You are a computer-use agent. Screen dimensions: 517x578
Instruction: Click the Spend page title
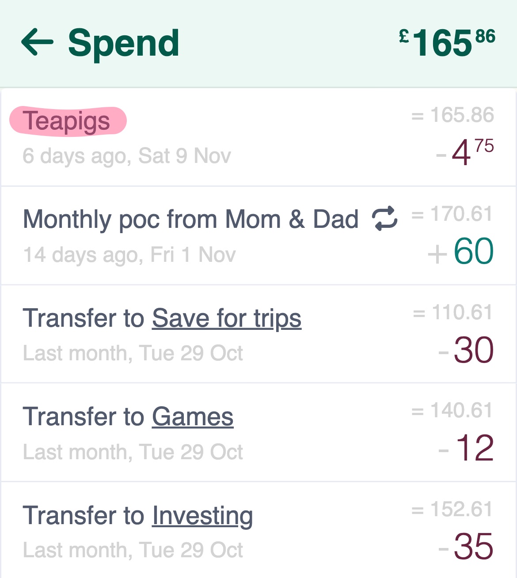pyautogui.click(x=124, y=43)
